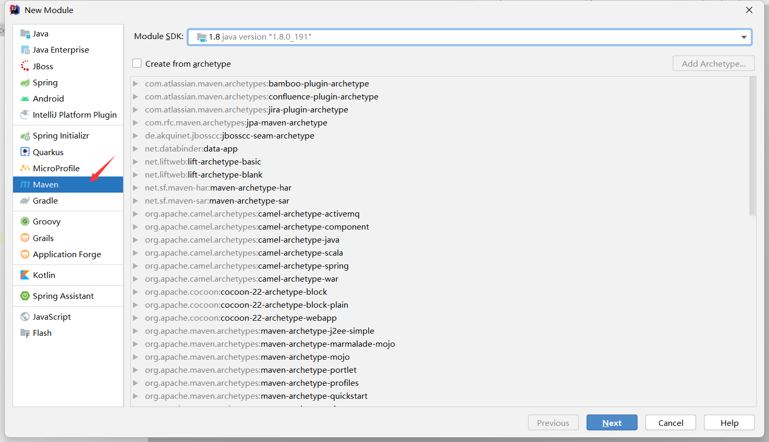Click the Next button

point(612,423)
